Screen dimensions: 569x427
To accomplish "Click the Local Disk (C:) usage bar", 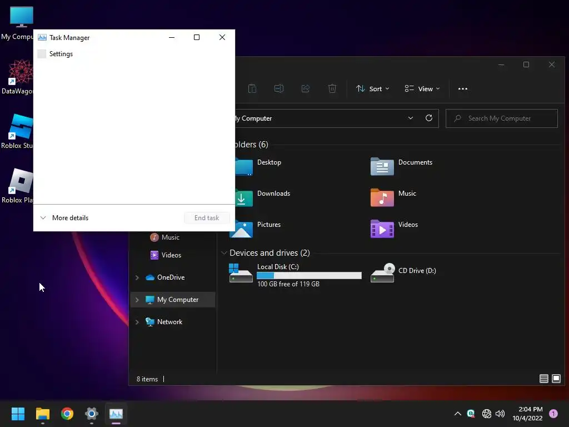I will click(x=309, y=276).
